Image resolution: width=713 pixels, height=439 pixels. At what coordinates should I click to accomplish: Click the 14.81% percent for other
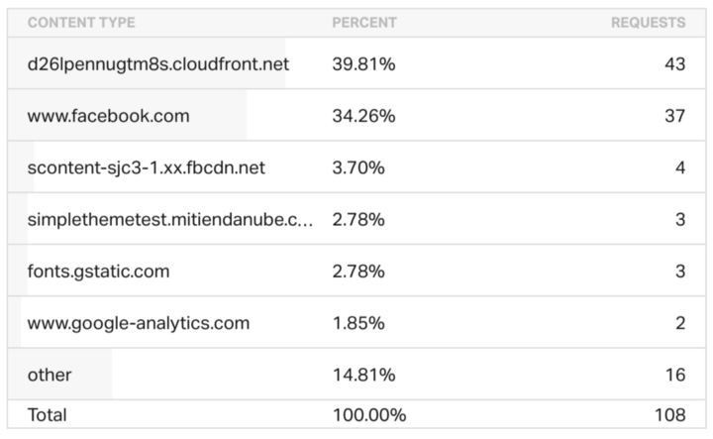point(363,375)
